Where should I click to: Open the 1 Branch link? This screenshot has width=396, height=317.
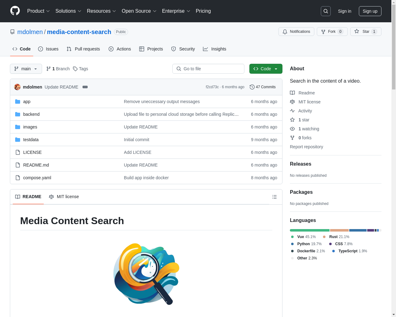pos(58,69)
